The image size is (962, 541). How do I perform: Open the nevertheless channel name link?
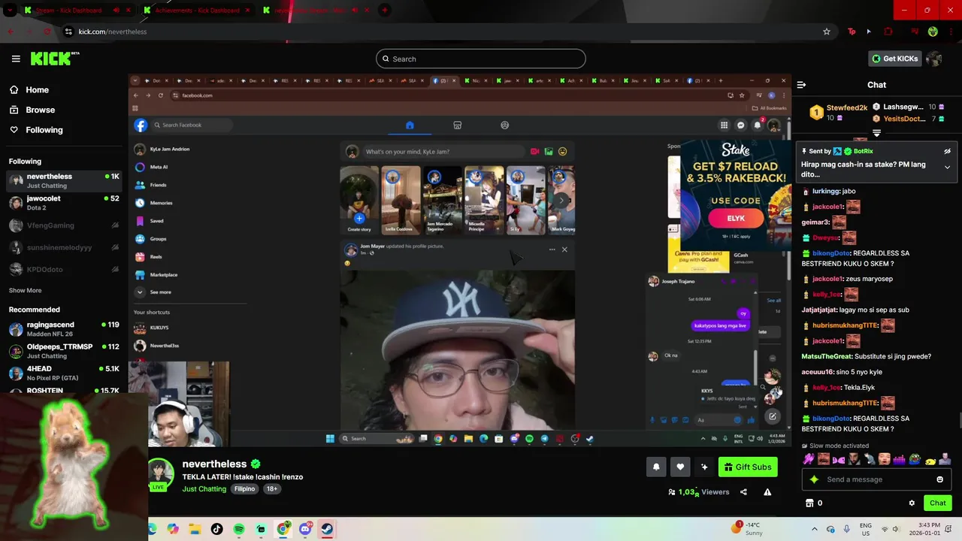(x=214, y=464)
